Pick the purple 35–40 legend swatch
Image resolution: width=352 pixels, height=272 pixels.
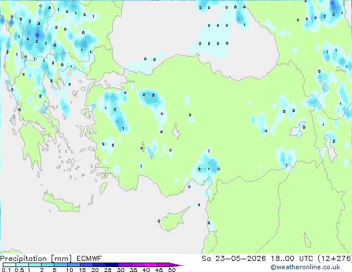tap(138, 265)
